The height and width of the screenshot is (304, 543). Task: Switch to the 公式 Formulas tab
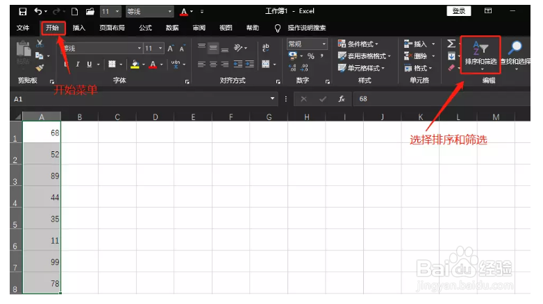(x=145, y=28)
